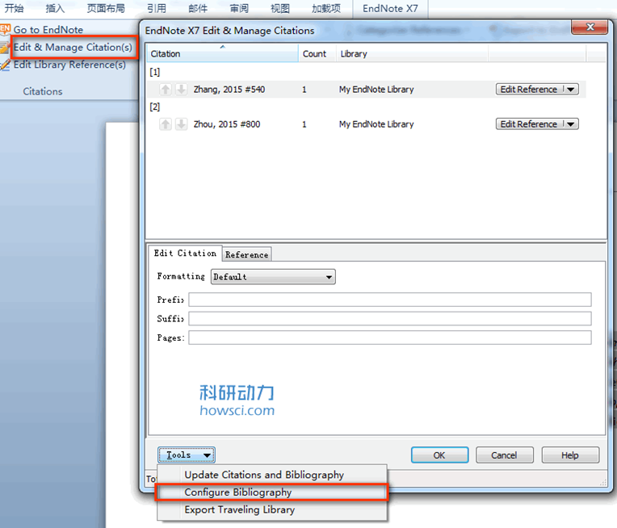
Task: Open the EndNote X7 ribbon tab
Action: pos(390,8)
